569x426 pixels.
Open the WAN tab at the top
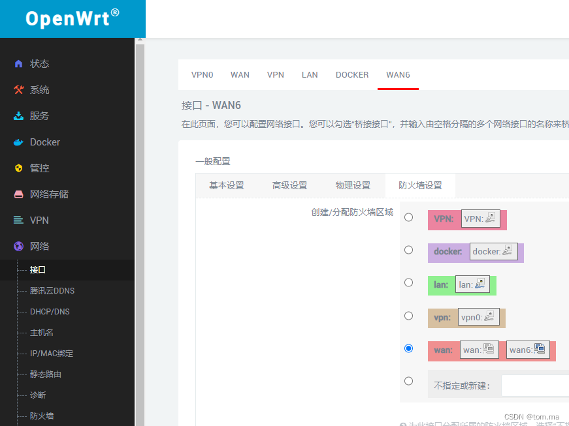pyautogui.click(x=240, y=74)
